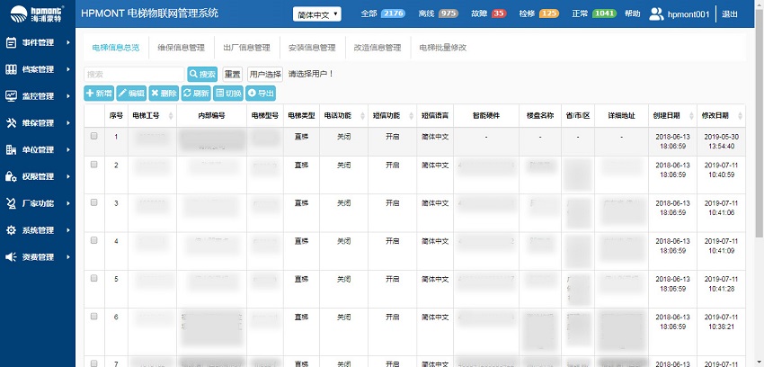Image resolution: width=764 pixels, height=367 pixels.
Task: Click the HPMONT logo at top left
Action: (32, 13)
